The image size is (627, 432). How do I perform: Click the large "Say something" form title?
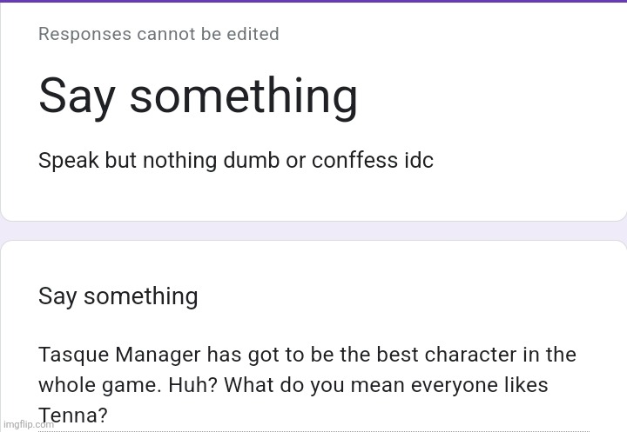[x=198, y=96]
